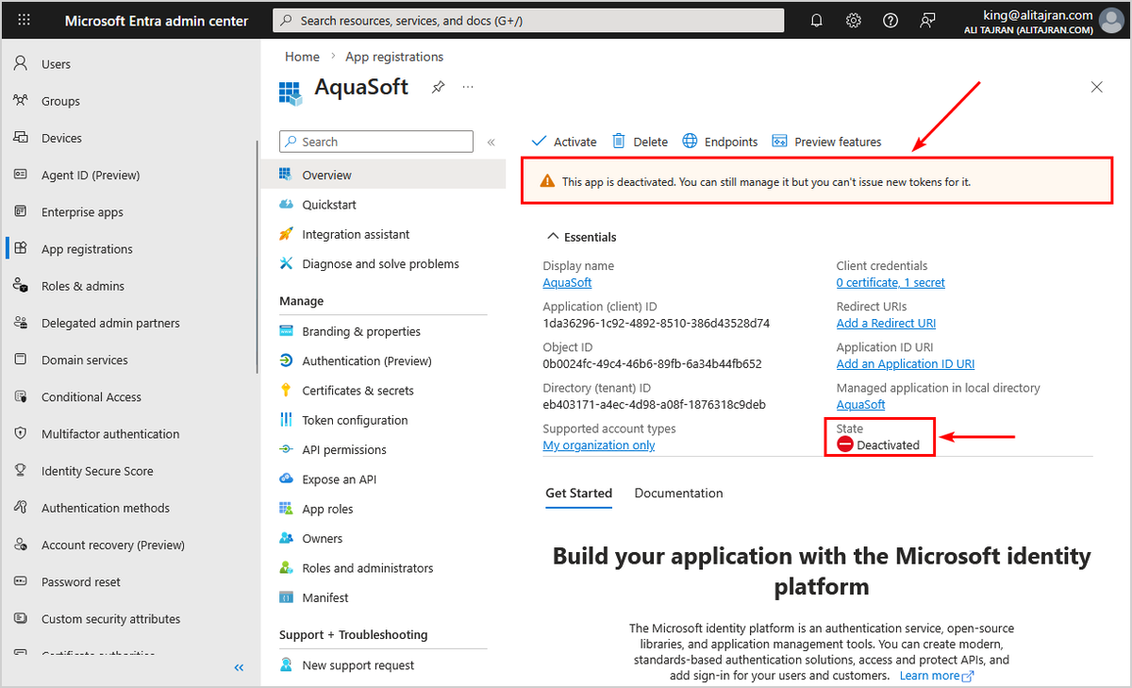Open the help question mark icon
This screenshot has height=688, width=1132.
(x=891, y=21)
